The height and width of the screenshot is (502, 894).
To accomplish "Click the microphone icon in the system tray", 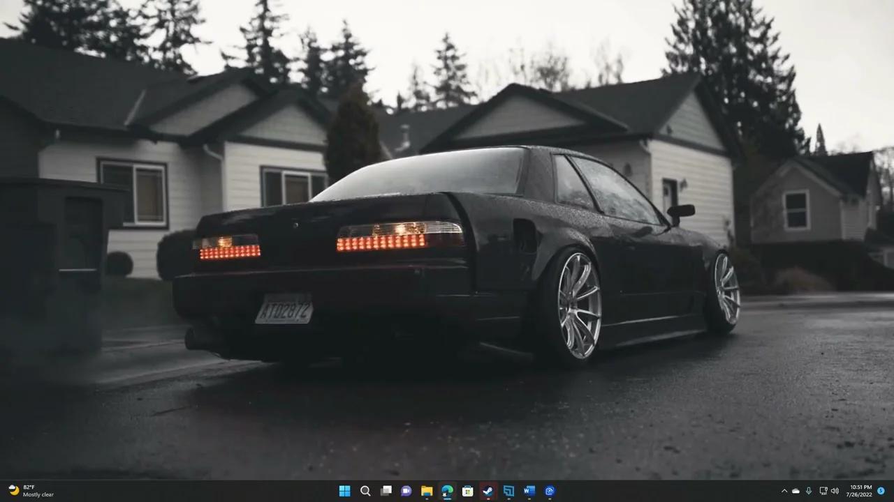I will pyautogui.click(x=809, y=491).
